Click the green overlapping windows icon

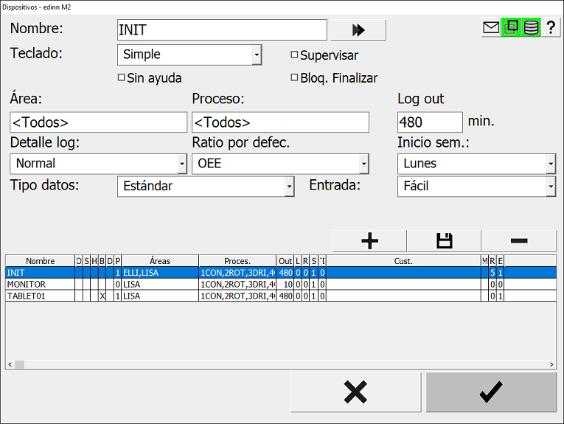tap(511, 28)
